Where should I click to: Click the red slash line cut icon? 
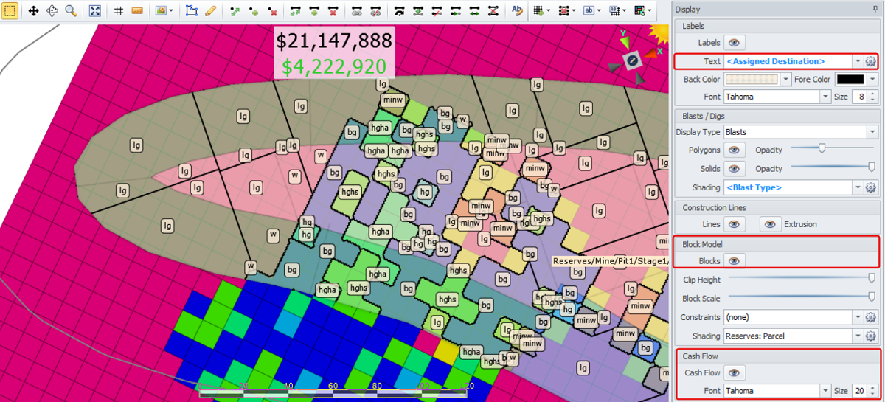coord(437,10)
